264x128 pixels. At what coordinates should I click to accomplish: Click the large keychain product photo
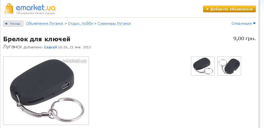coord(46,91)
